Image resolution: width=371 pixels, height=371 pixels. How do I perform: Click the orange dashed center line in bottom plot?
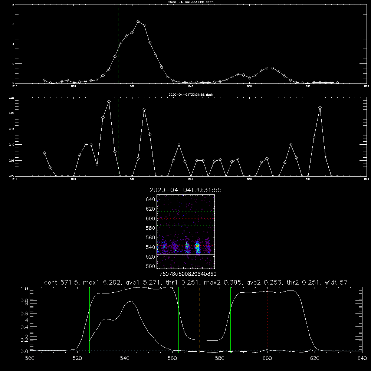pyautogui.click(x=200, y=319)
